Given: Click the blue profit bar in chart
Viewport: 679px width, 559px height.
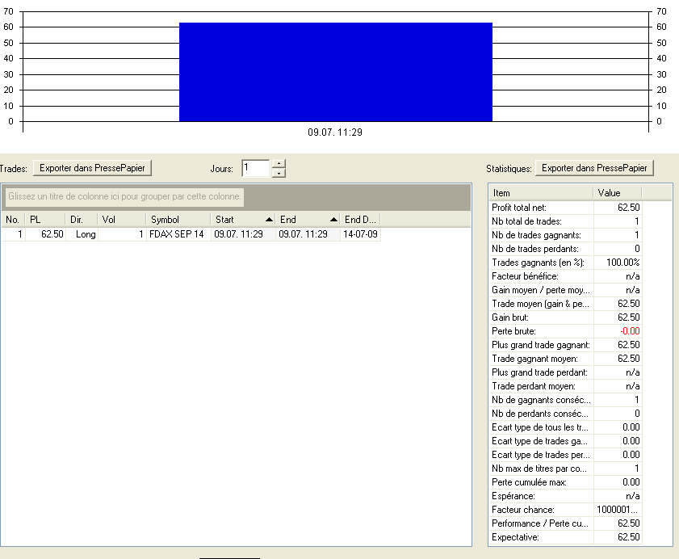Looking at the screenshot, I should click(x=336, y=72).
